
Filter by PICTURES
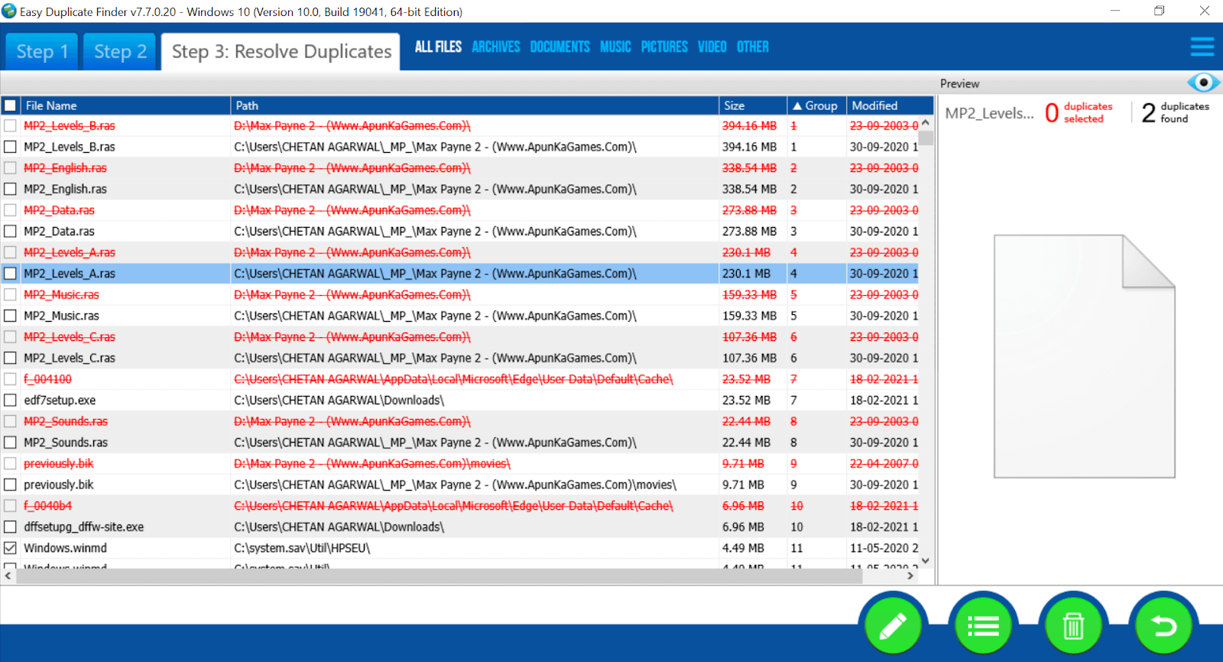point(664,47)
